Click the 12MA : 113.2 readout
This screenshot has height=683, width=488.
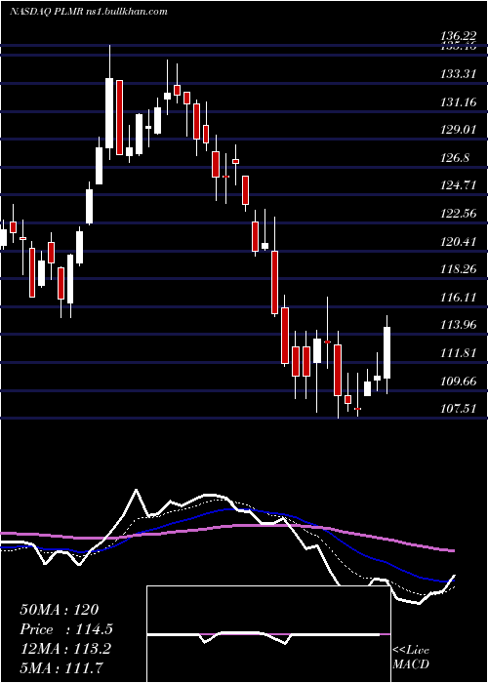tap(65, 649)
